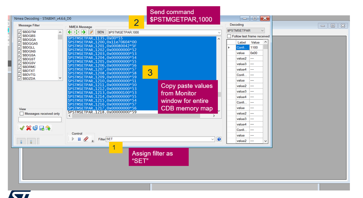Toggle the $BDGST checkbox
Screen dimensions: 363x198
20,59
